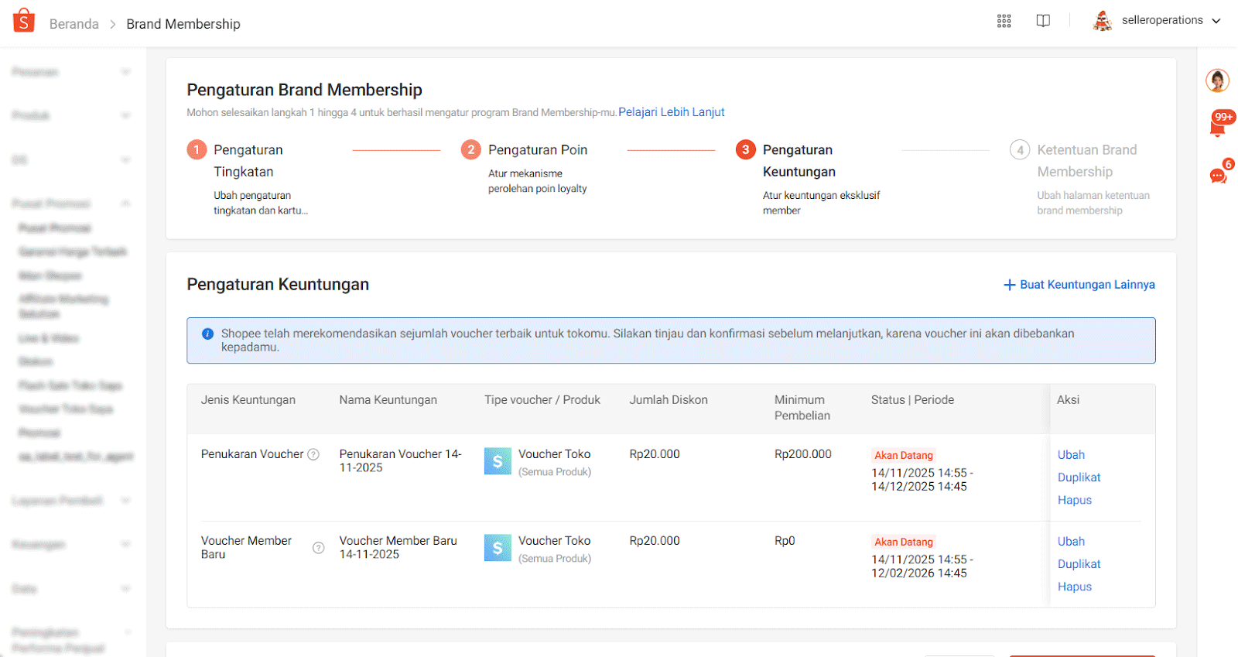Click the voucher icon in the Voucher Member Baru row

click(498, 548)
